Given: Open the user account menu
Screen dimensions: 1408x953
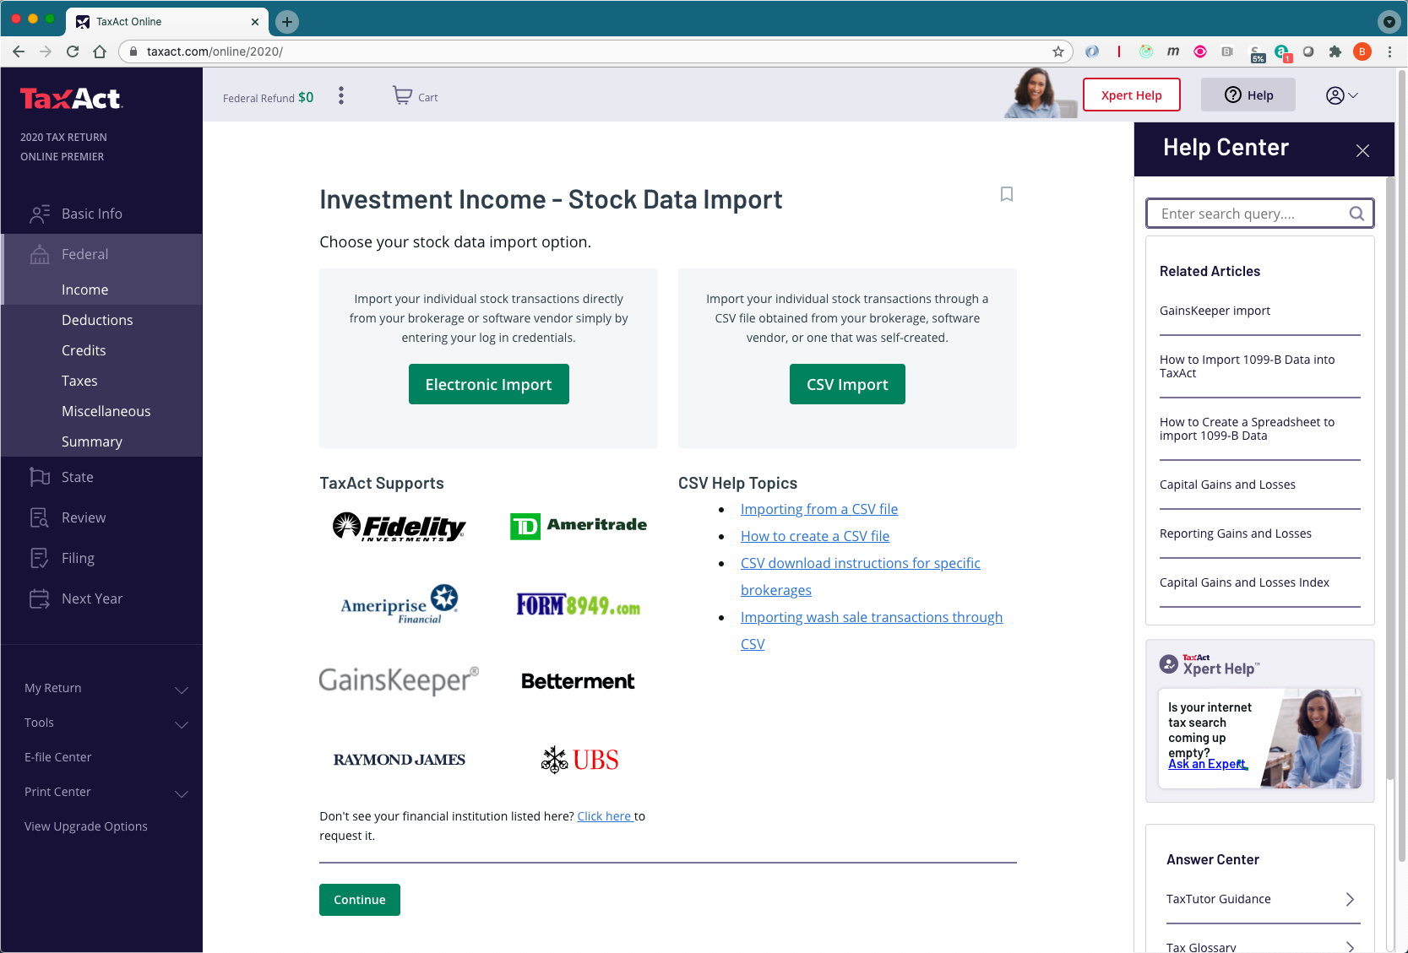Looking at the screenshot, I should 1341,95.
